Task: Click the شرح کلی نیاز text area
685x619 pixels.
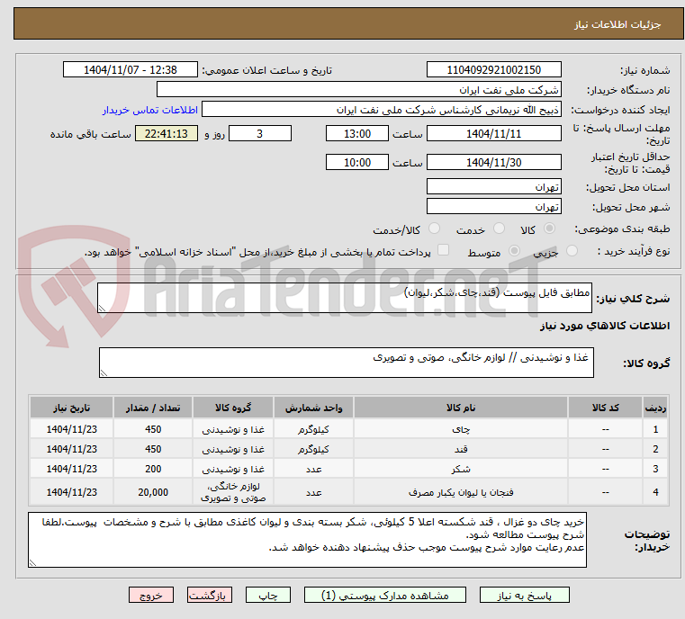Action: [344, 298]
